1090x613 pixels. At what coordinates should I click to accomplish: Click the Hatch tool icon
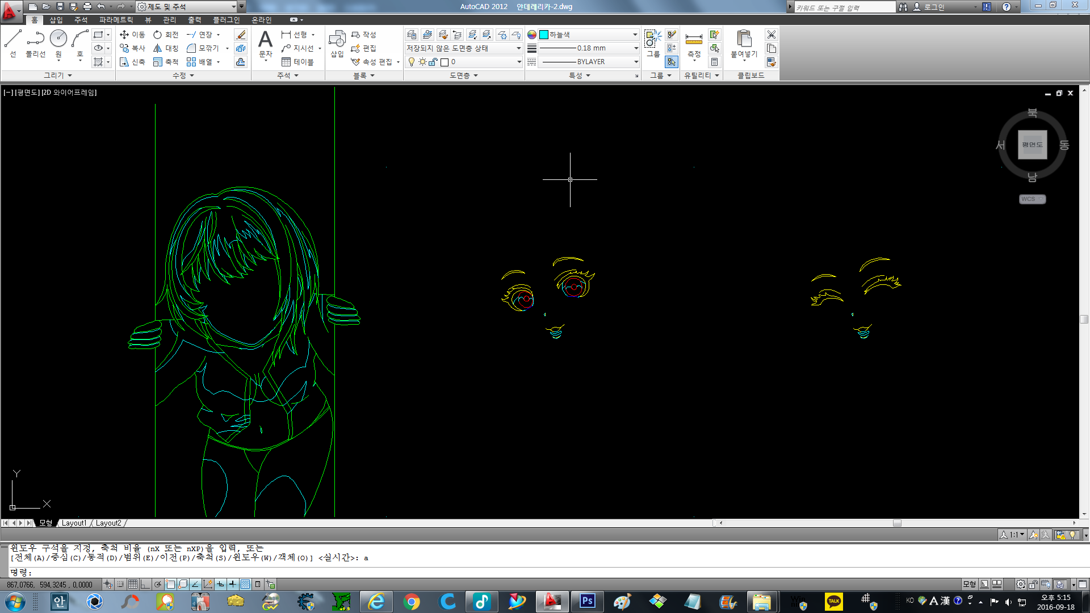pyautogui.click(x=98, y=62)
